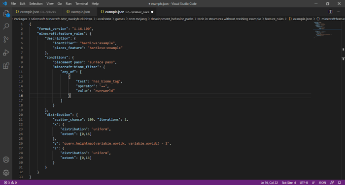Screen dimensions: 345x185
Task: Click the feedback icon in status bar
Action: click(332, 183)
